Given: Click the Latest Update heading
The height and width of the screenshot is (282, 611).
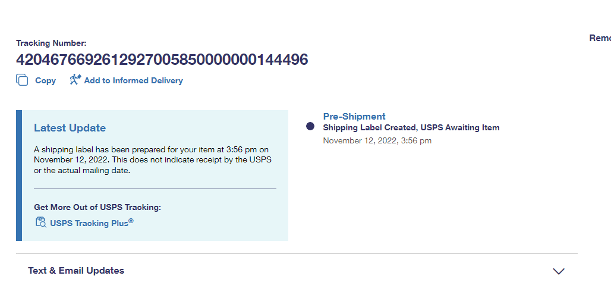Looking at the screenshot, I should click(70, 128).
